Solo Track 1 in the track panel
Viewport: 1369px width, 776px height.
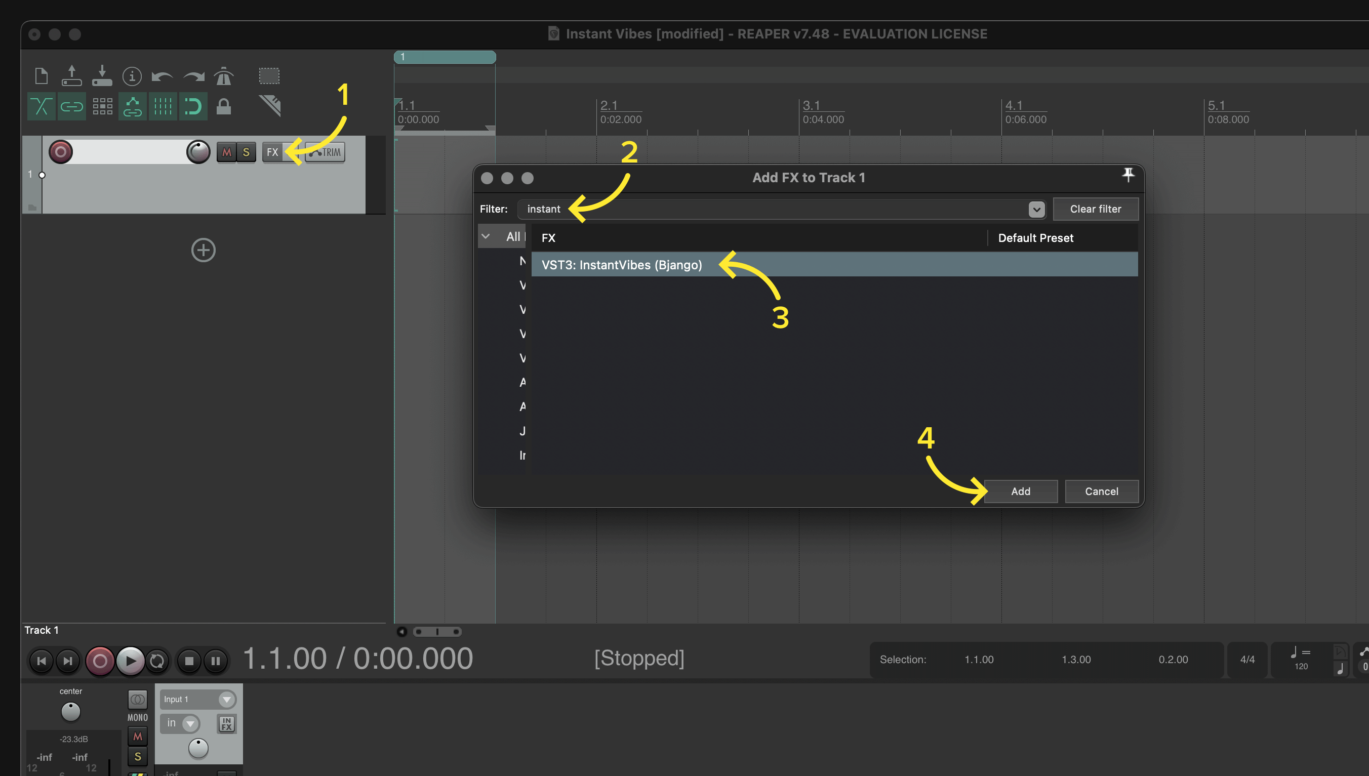(x=246, y=152)
